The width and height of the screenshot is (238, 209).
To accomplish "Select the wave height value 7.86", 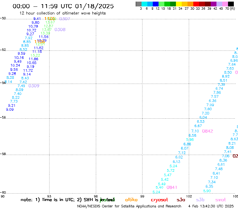I will (x=217, y=93).
